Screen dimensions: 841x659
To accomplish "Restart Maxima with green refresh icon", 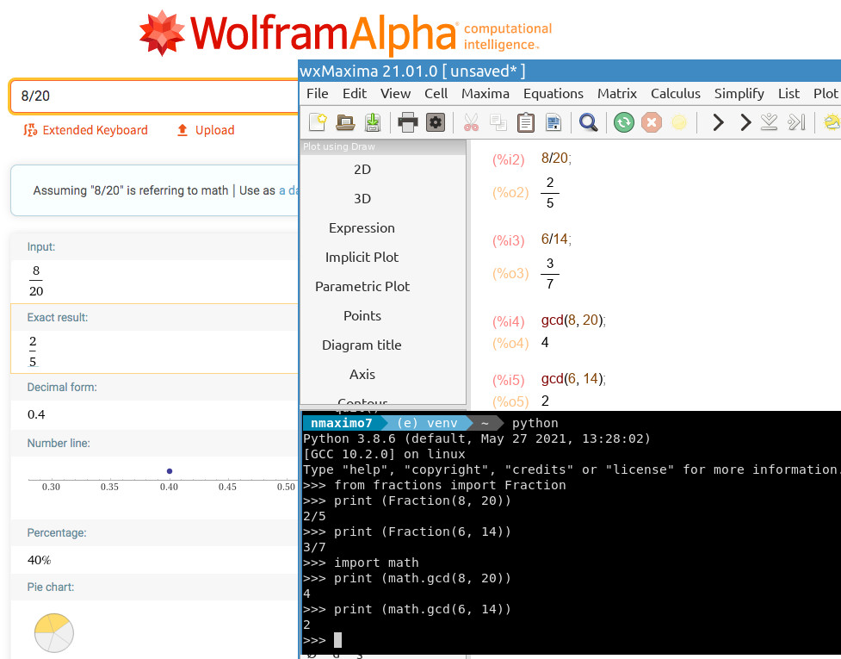I will (623, 122).
